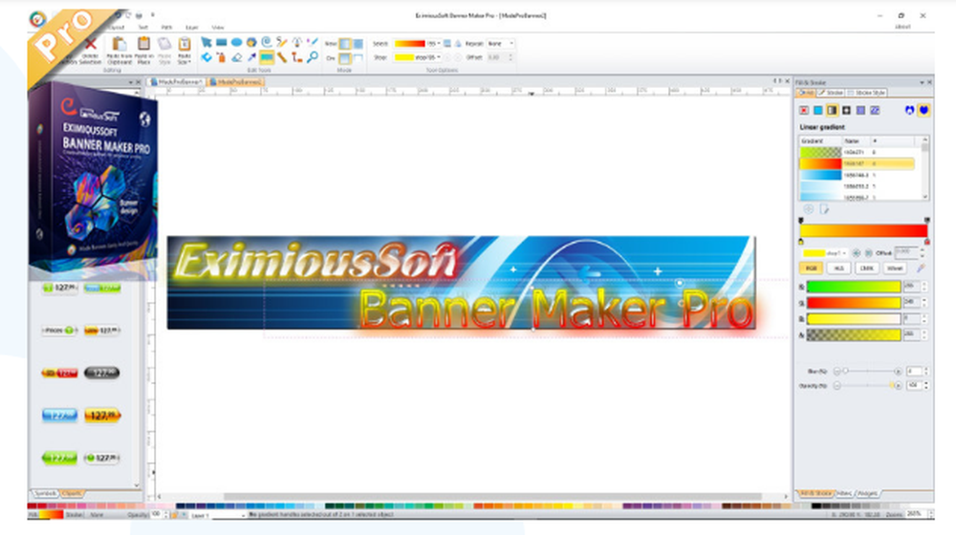
Task: Toggle the 'On' stroke mode button
Action: tap(358, 58)
